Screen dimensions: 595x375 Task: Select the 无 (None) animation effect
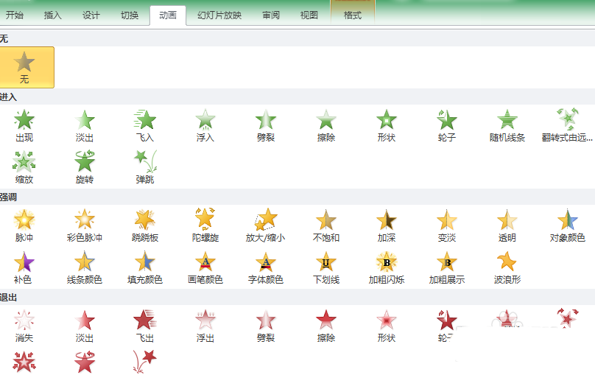coord(24,68)
